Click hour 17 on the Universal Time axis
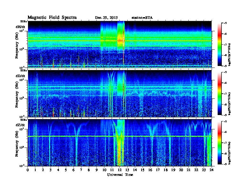Image resolution: width=252 pixels, height=195 pixels. pyautogui.click(x=158, y=170)
